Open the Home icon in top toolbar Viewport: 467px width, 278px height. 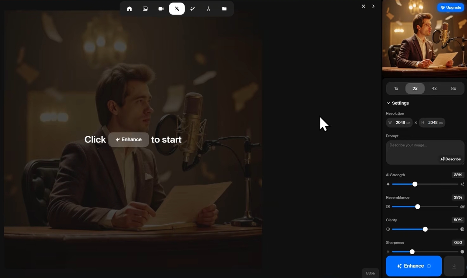[x=129, y=9]
